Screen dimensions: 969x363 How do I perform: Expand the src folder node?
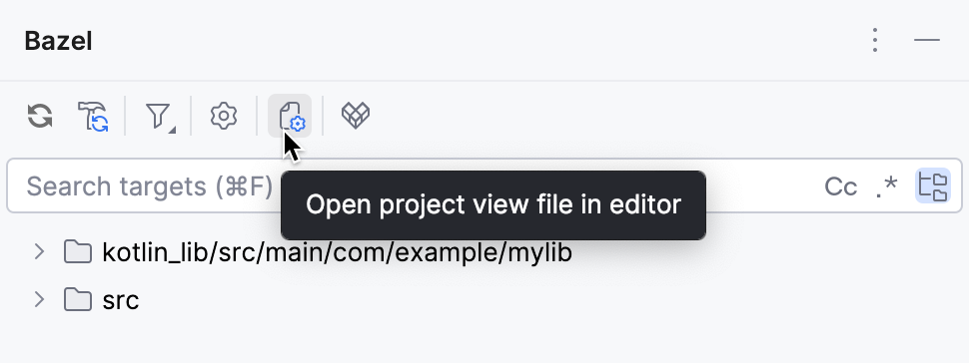pos(40,300)
